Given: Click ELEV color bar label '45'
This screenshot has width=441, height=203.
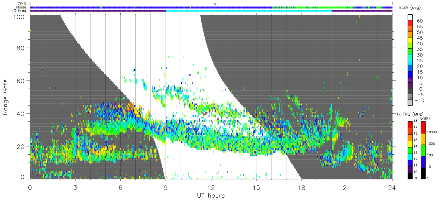Looking at the screenshot, I should point(420,38).
